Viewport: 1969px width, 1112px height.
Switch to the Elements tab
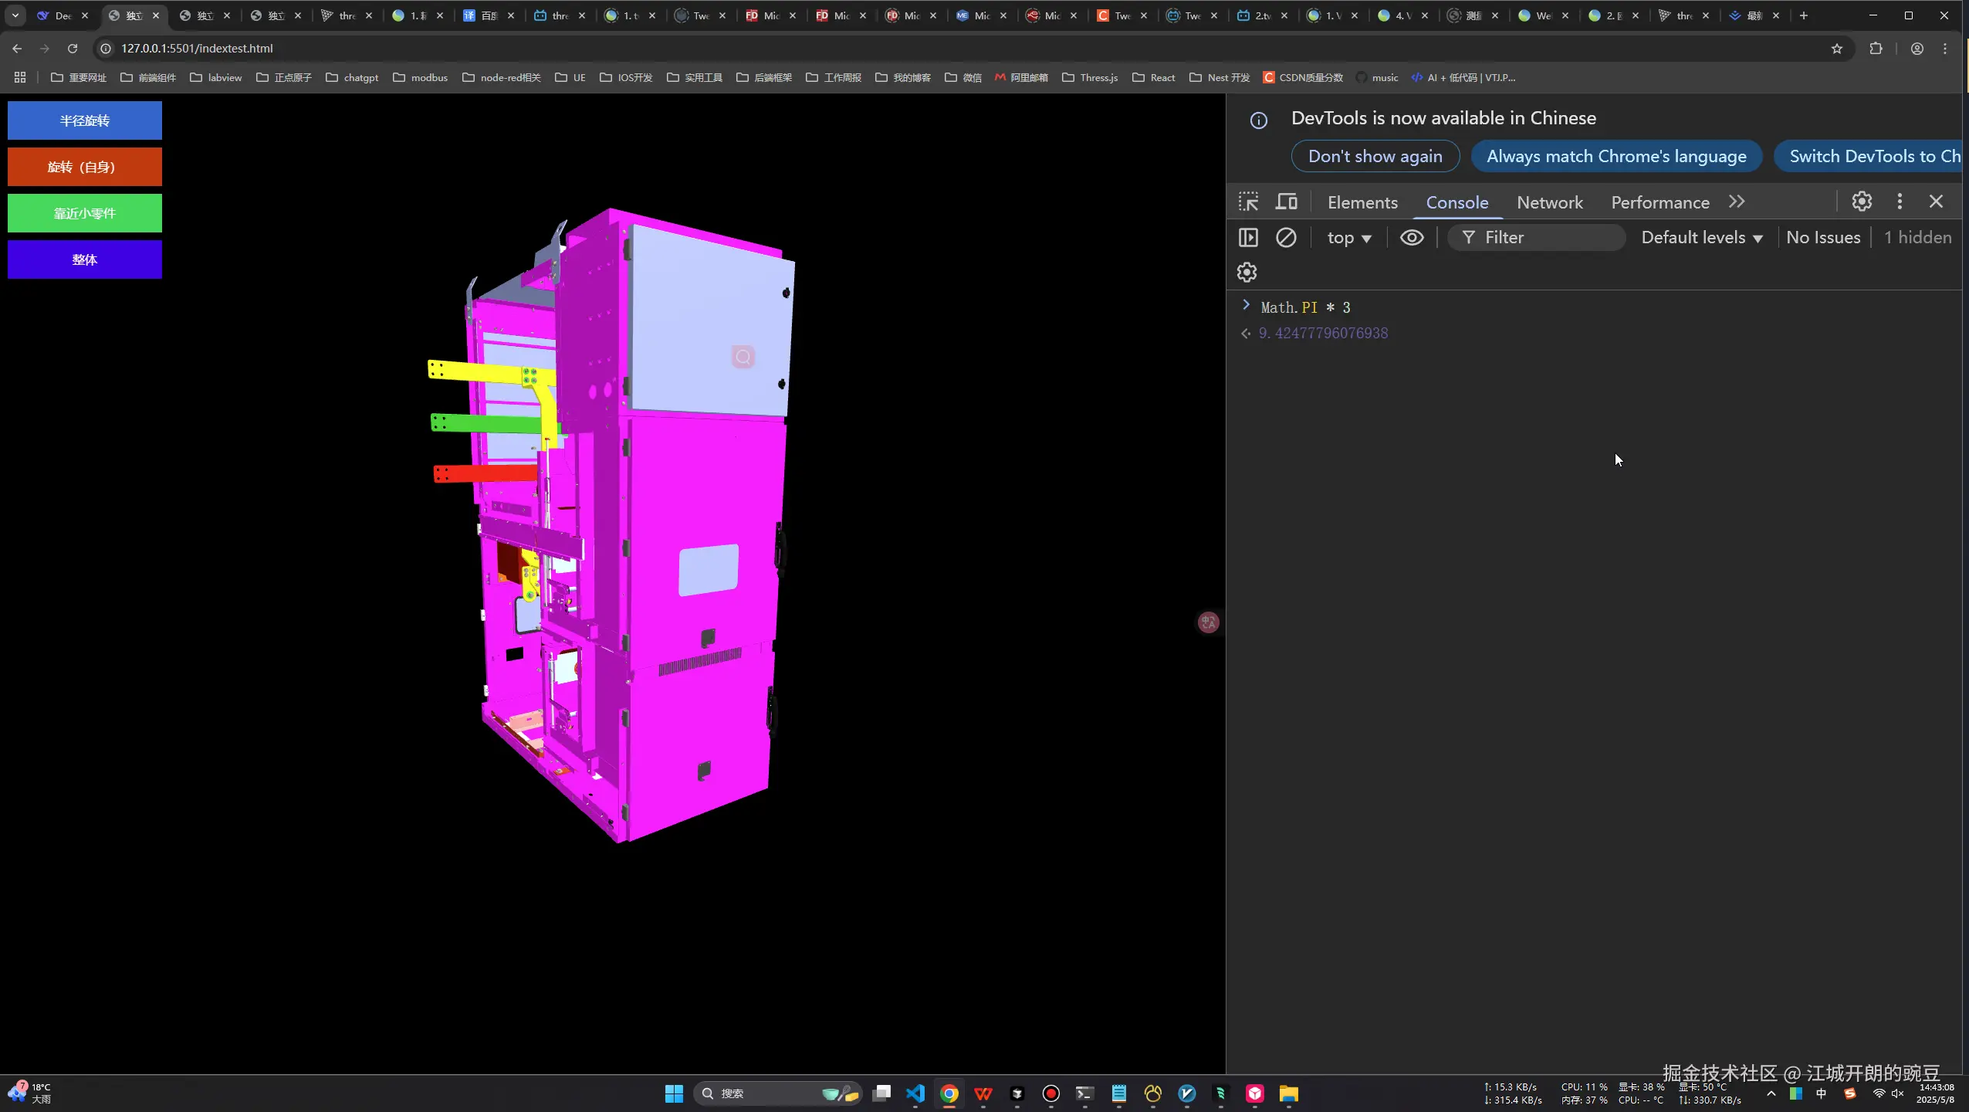tap(1362, 202)
